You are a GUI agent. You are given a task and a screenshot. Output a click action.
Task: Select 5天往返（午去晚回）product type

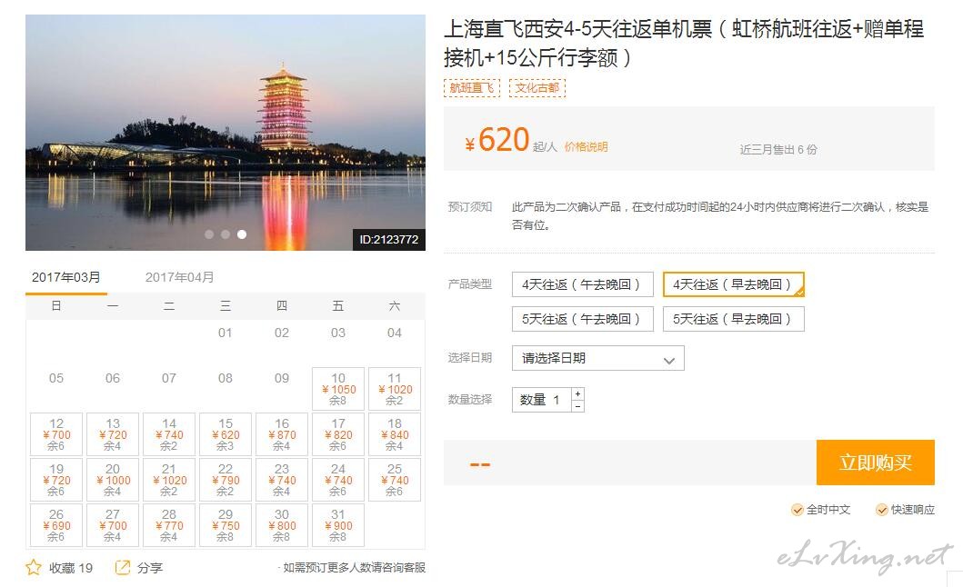582,319
